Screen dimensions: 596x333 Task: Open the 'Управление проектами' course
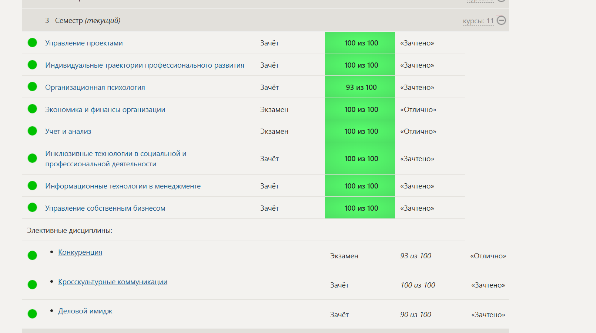(84, 43)
